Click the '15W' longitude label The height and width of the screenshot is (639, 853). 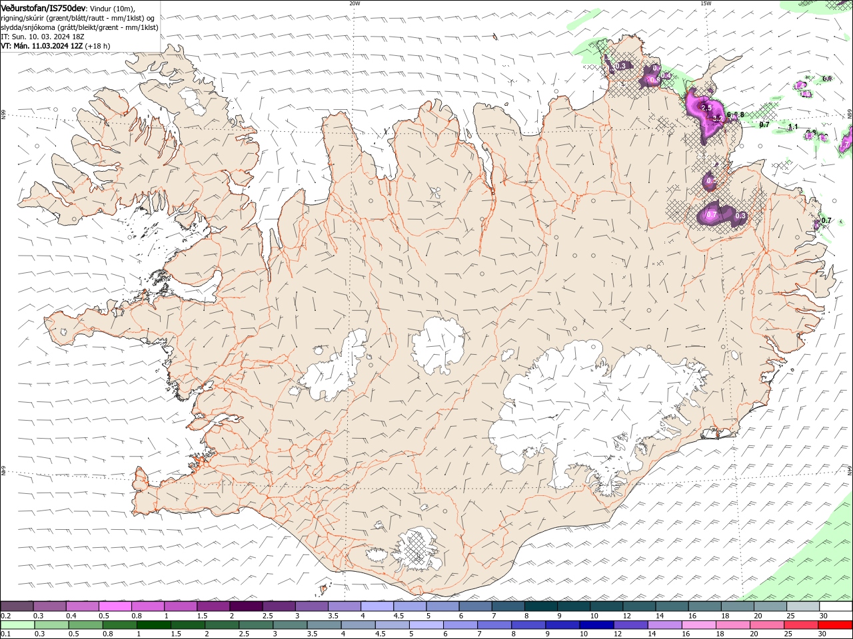click(706, 3)
